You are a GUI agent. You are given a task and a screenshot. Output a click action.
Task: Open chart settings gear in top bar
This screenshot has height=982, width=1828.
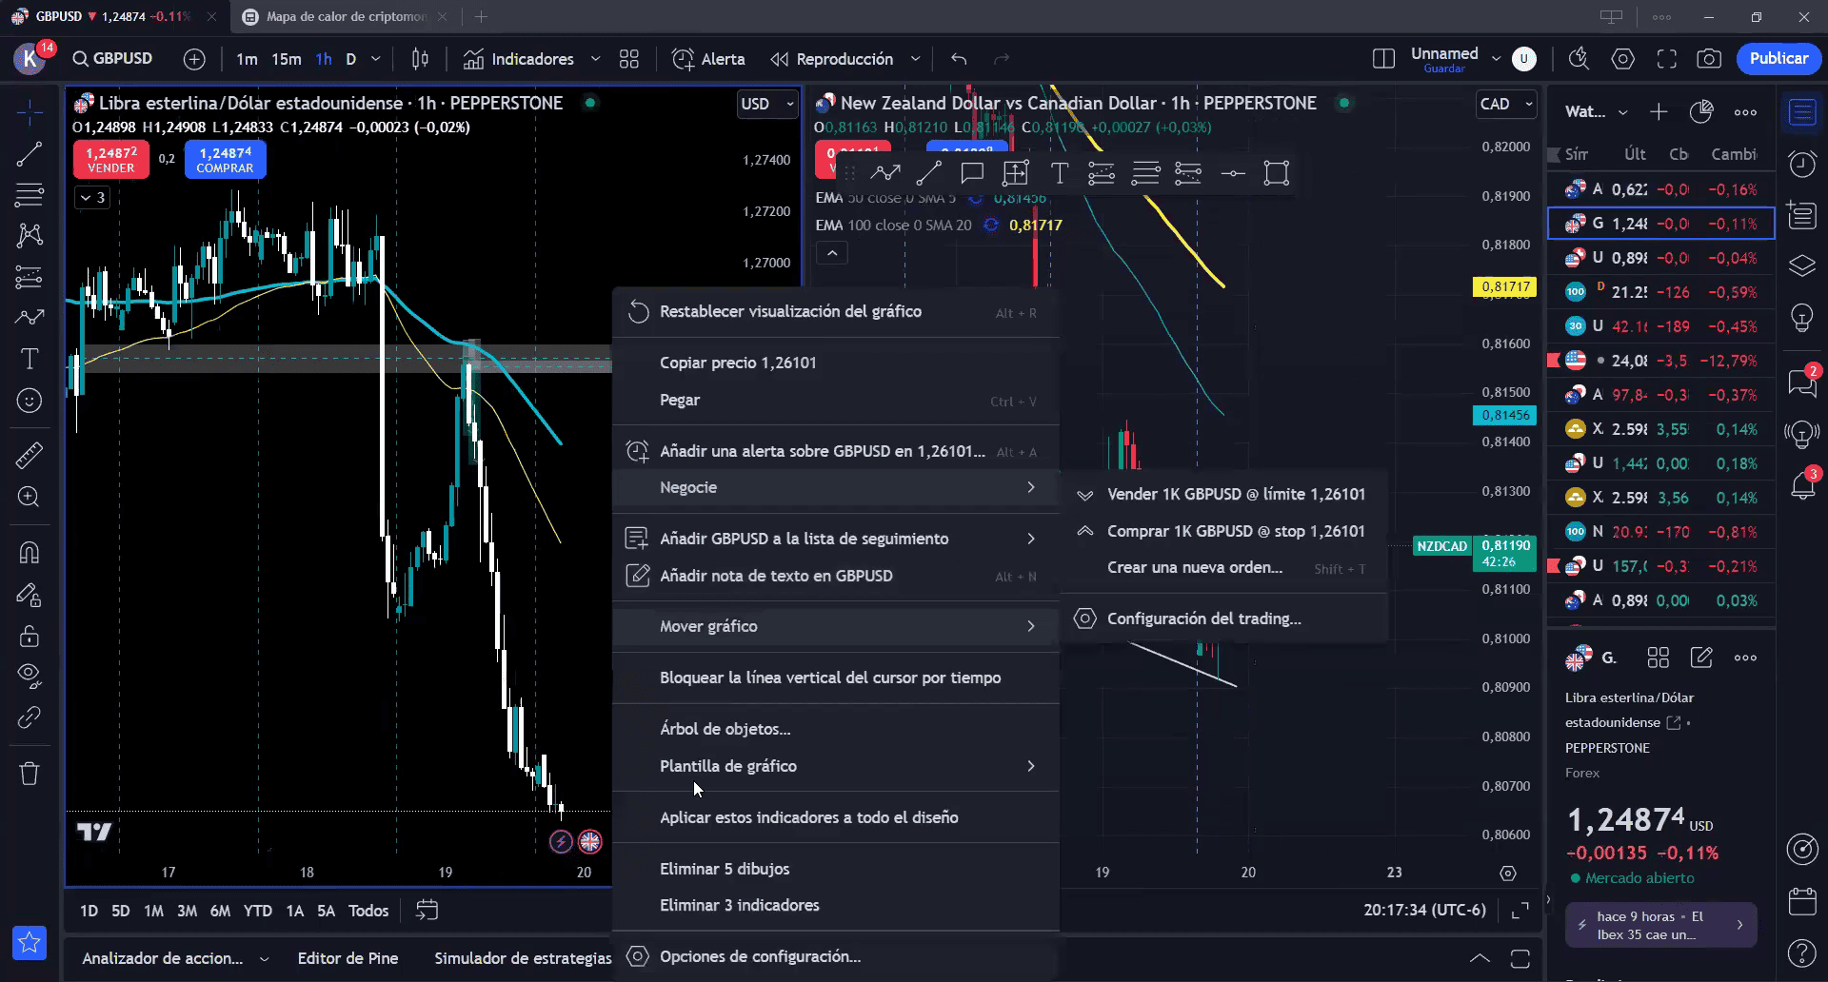(1622, 59)
